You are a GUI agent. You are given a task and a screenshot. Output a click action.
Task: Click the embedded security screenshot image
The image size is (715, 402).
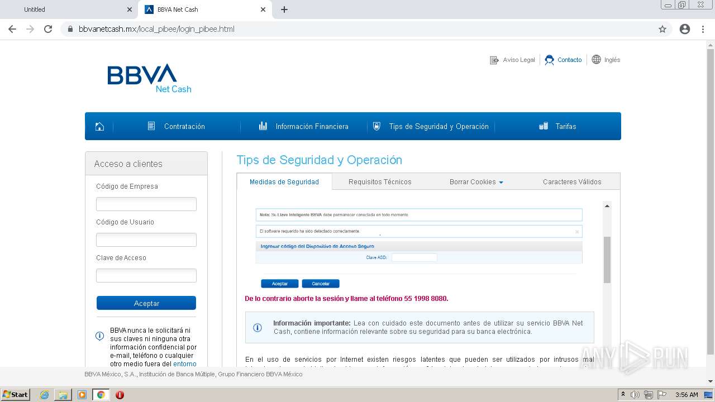pyautogui.click(x=419, y=248)
